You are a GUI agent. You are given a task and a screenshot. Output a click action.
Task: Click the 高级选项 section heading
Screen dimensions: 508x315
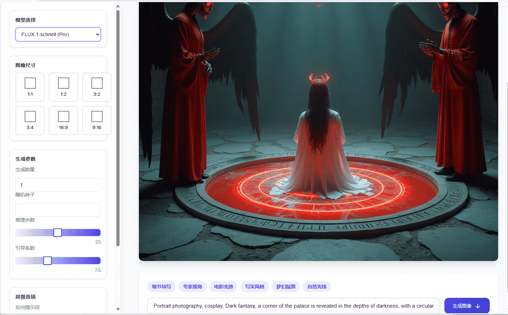26,297
